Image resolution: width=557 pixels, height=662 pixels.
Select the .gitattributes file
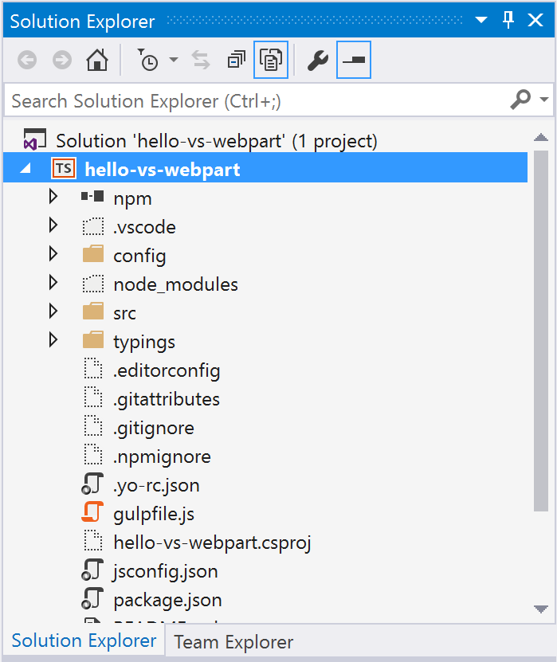[167, 400]
